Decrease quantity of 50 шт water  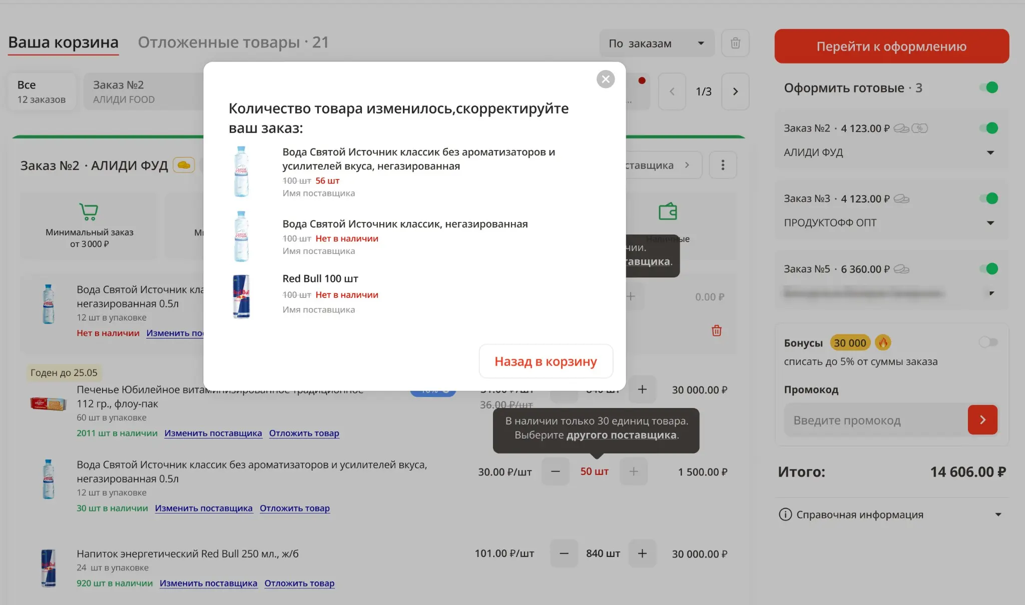[555, 471]
